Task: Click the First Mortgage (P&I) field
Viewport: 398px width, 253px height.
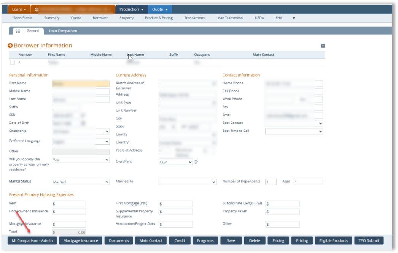Action: [176, 204]
